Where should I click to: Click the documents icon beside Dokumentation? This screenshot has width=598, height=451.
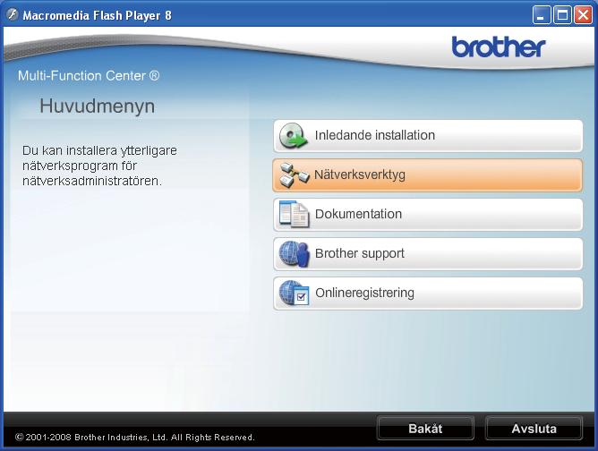click(294, 214)
